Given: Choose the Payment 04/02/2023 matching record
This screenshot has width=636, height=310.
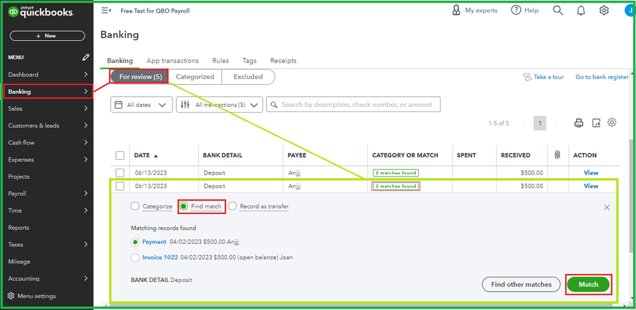Looking at the screenshot, I should click(x=135, y=243).
